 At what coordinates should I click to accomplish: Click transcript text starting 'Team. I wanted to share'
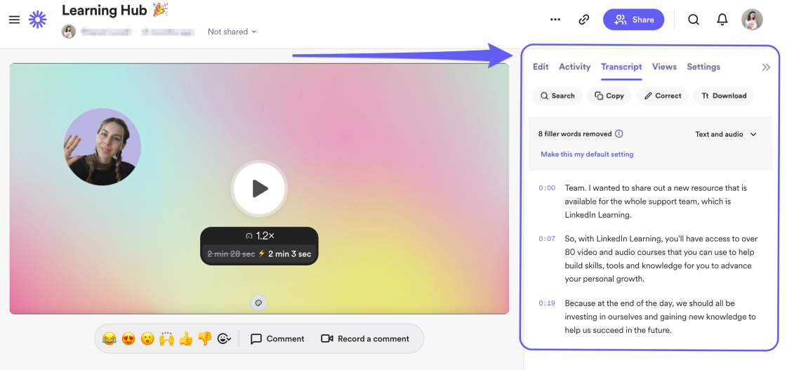656,201
